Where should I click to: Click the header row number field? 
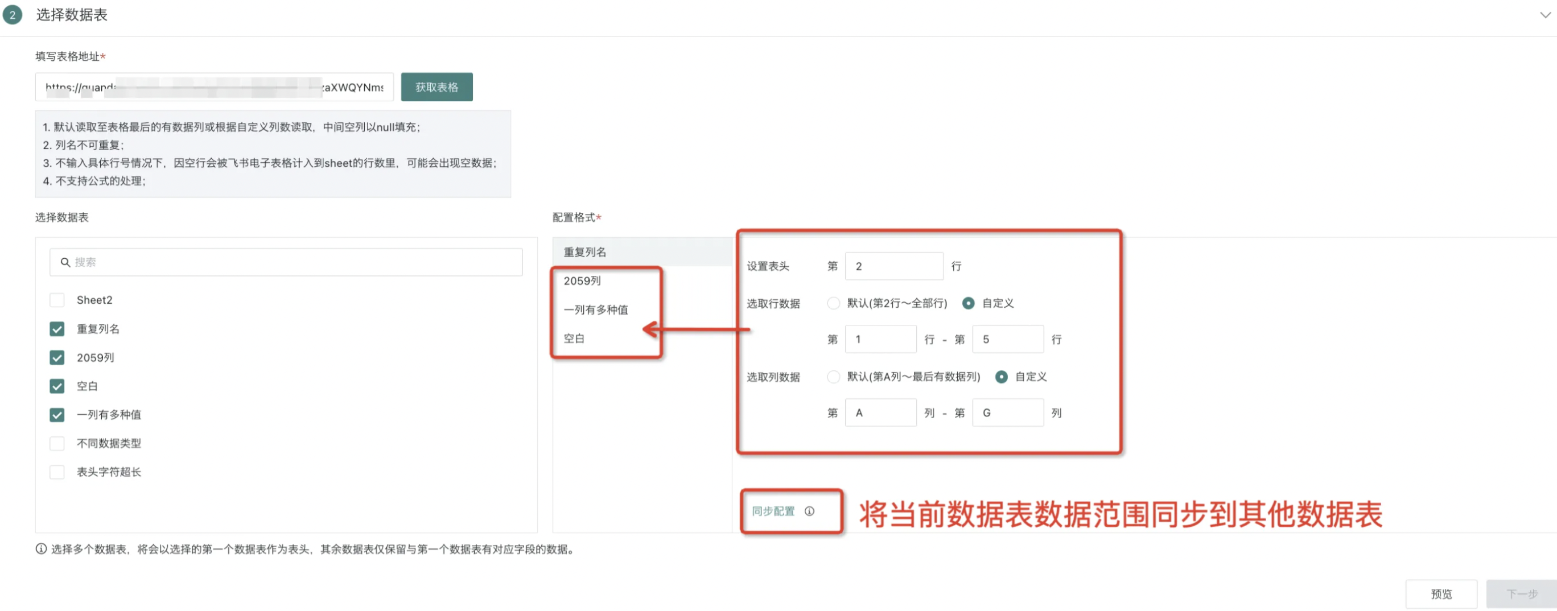point(893,266)
